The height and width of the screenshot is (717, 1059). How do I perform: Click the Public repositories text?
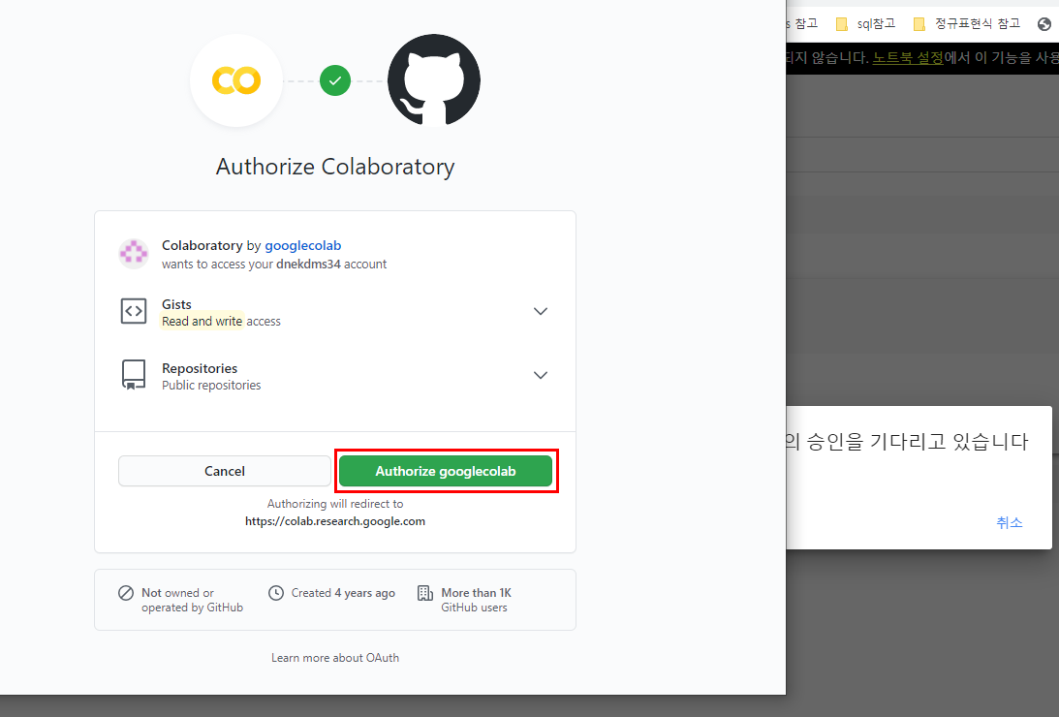(211, 385)
